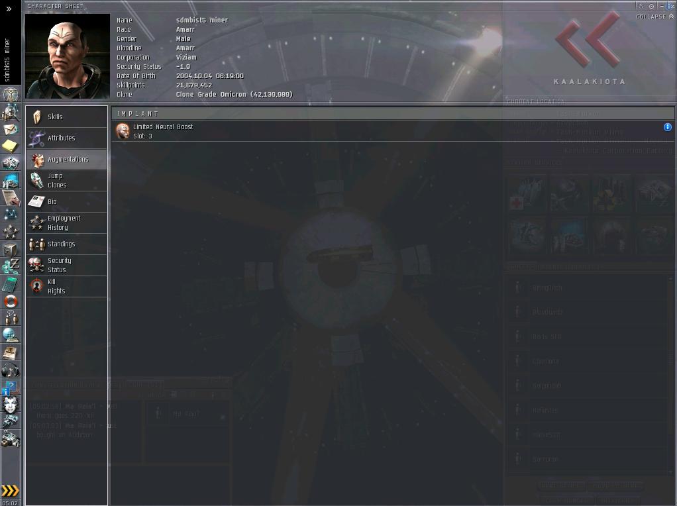Image resolution: width=677 pixels, height=506 pixels.
Task: Open the ship Fitting icon
Action: 10,163
